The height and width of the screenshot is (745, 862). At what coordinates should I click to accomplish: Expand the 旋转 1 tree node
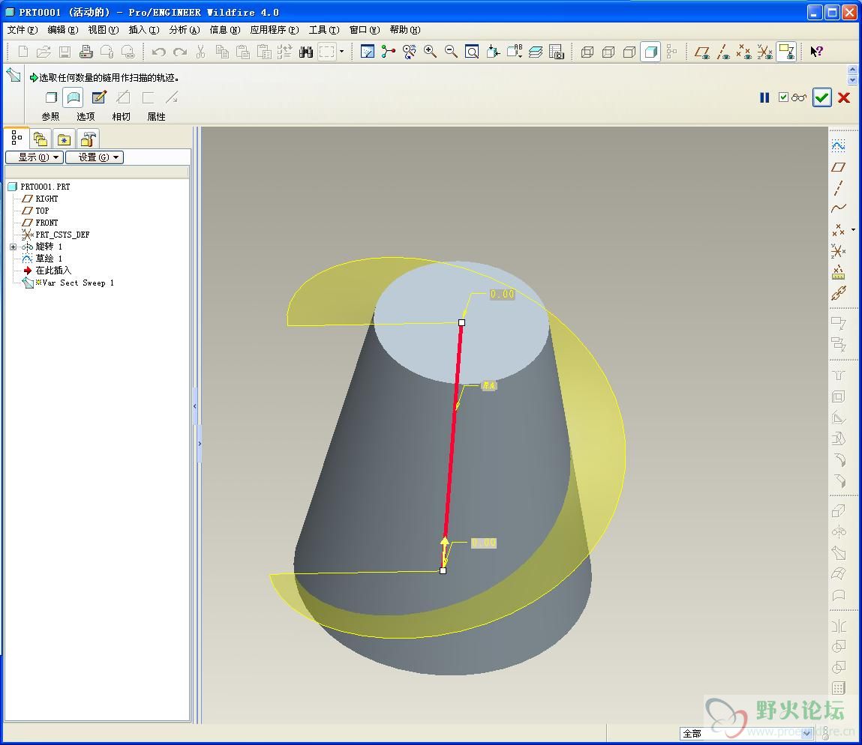point(14,247)
